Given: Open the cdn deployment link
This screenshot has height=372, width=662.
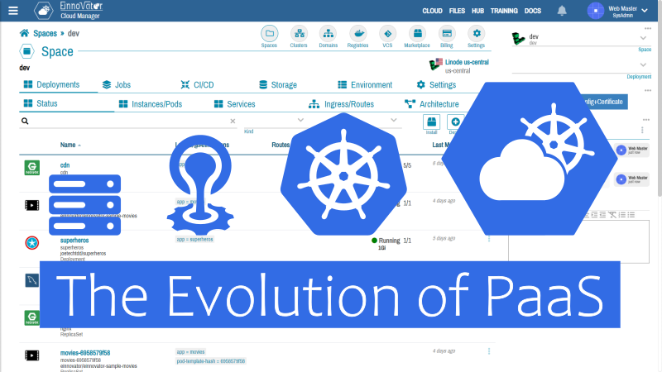Looking at the screenshot, I should pyautogui.click(x=65, y=165).
